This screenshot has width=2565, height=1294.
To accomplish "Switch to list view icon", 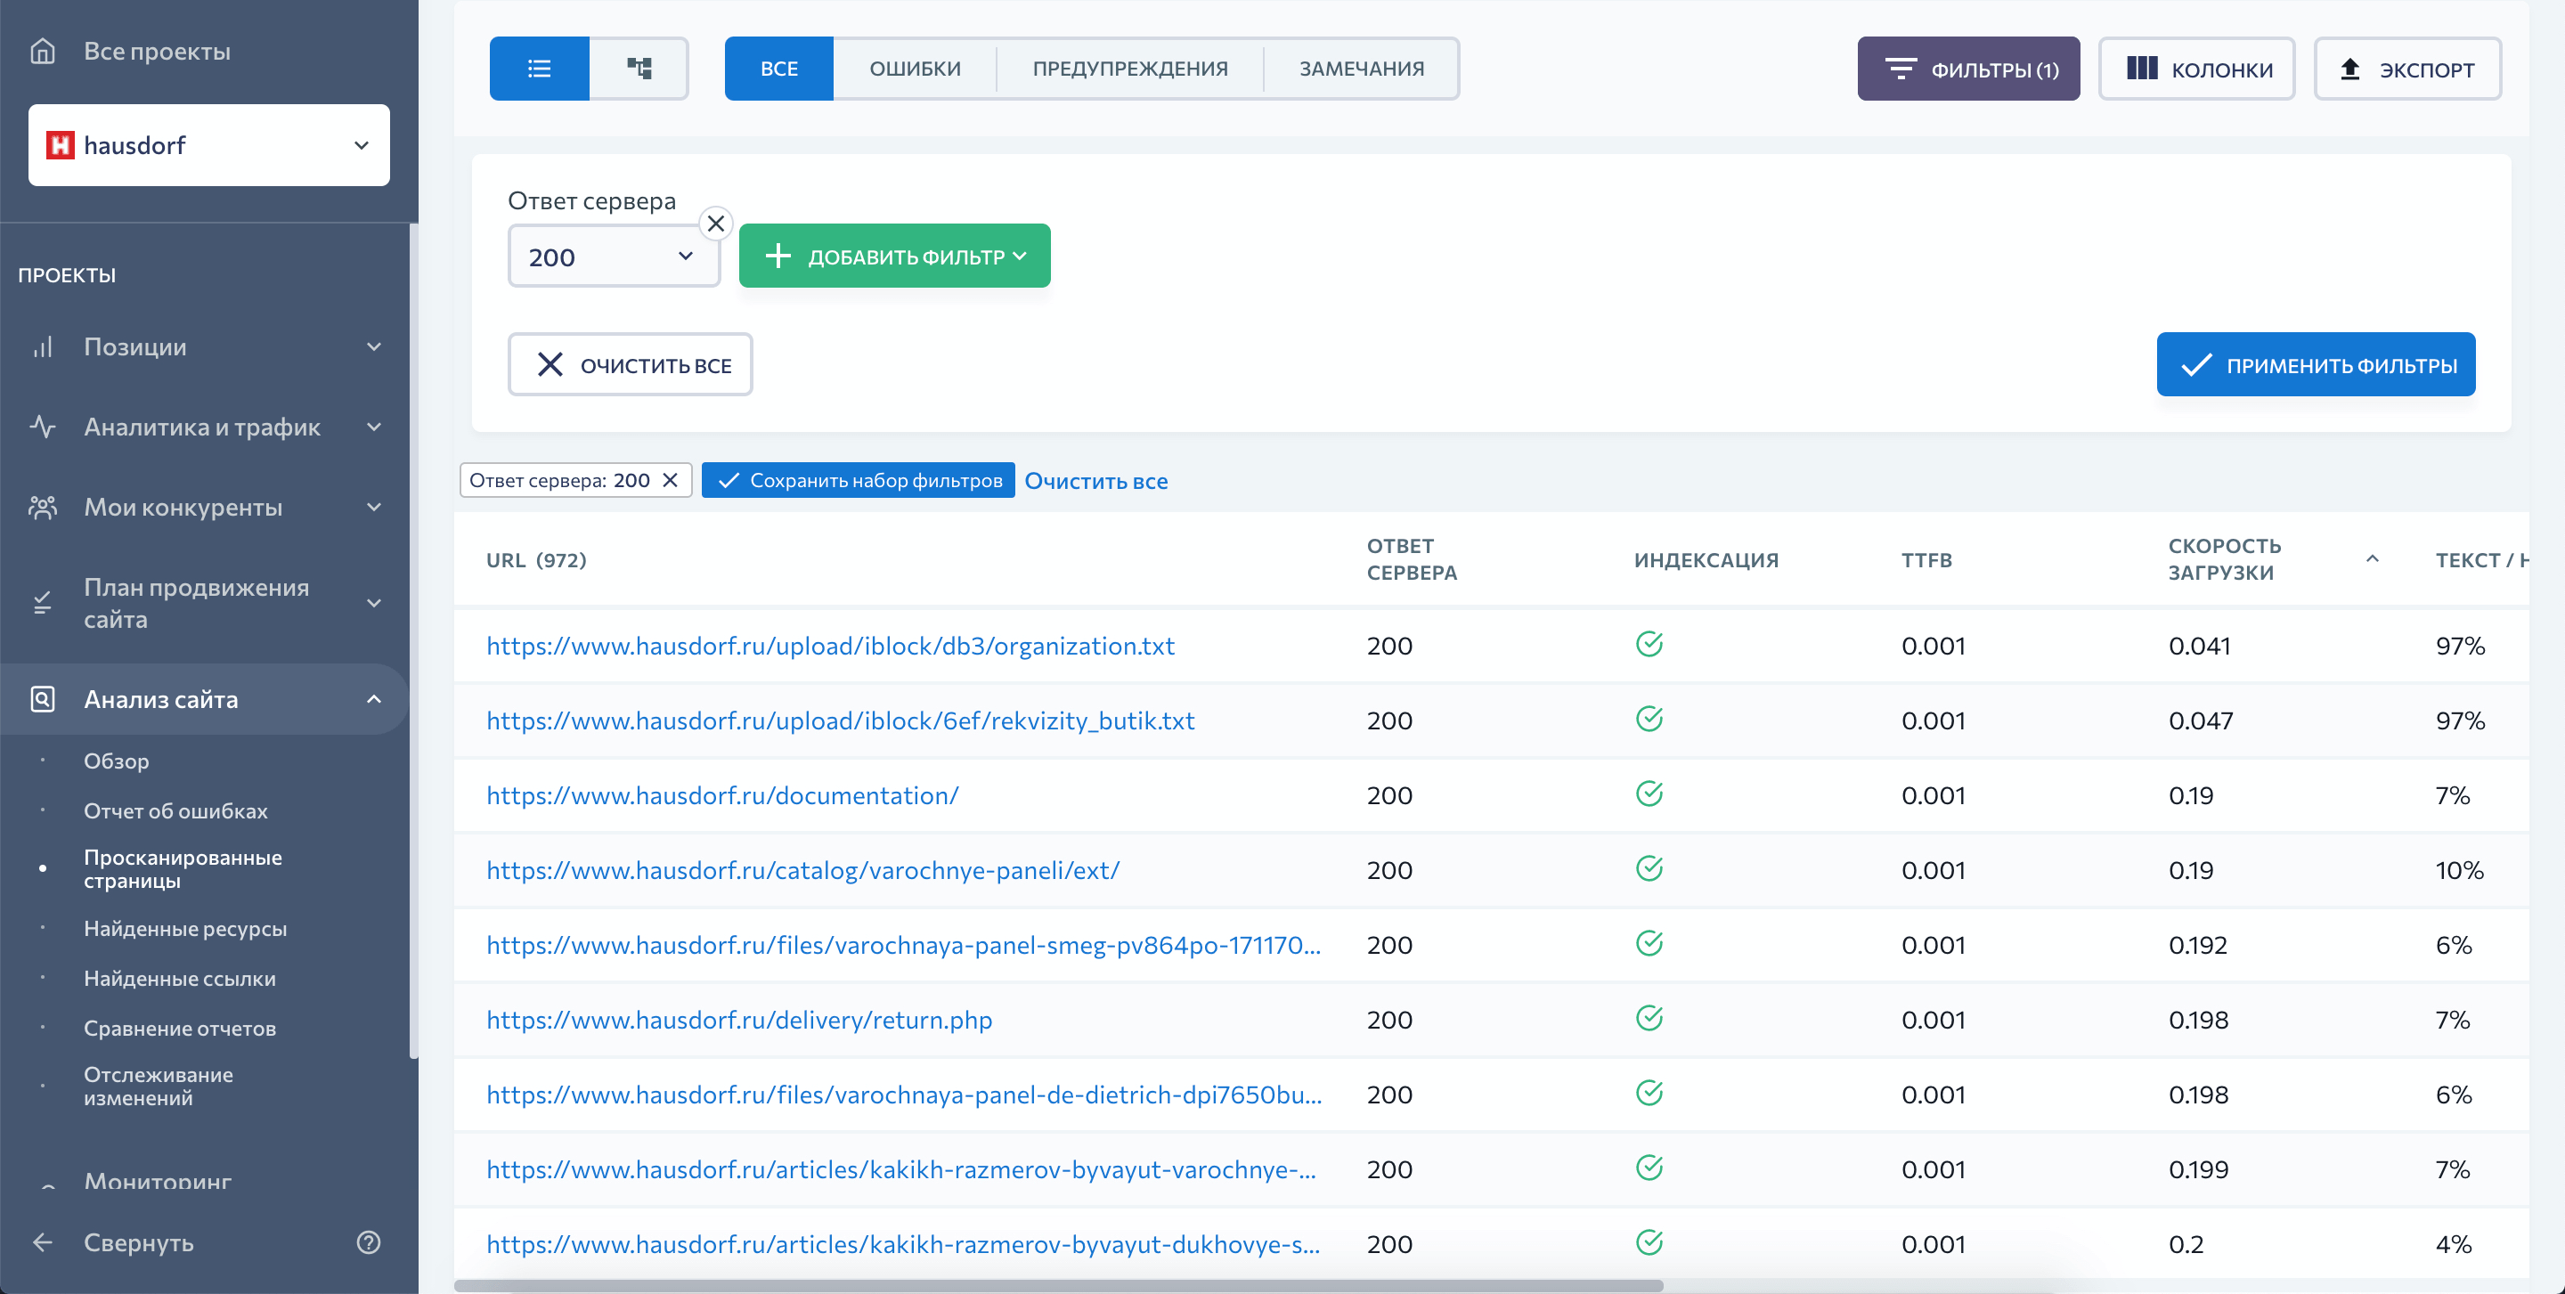I will pos(540,69).
